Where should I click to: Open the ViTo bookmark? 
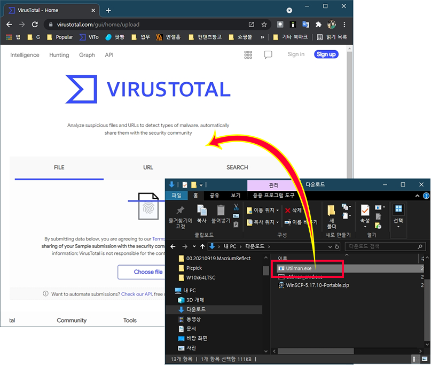tap(89, 37)
